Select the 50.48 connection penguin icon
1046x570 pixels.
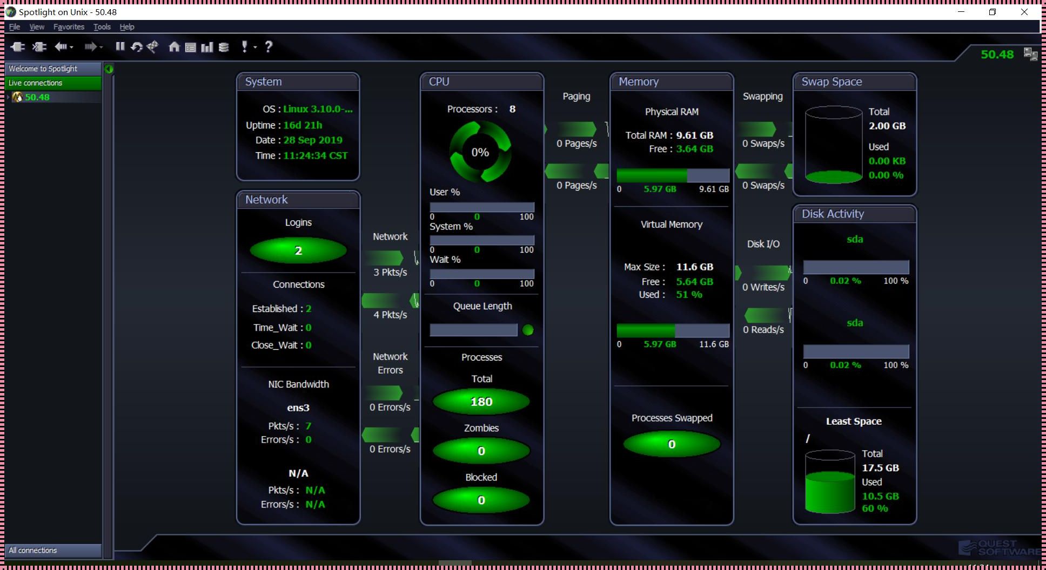click(17, 97)
